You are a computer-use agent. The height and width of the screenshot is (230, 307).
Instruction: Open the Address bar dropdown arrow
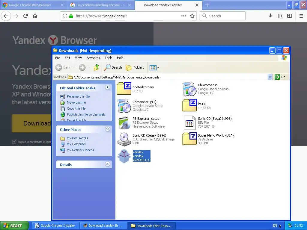[x=270, y=77]
